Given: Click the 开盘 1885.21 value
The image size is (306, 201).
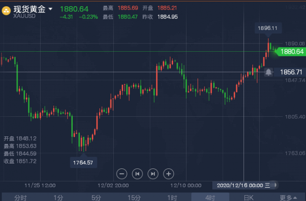Looking at the screenshot, I should tap(167, 8).
